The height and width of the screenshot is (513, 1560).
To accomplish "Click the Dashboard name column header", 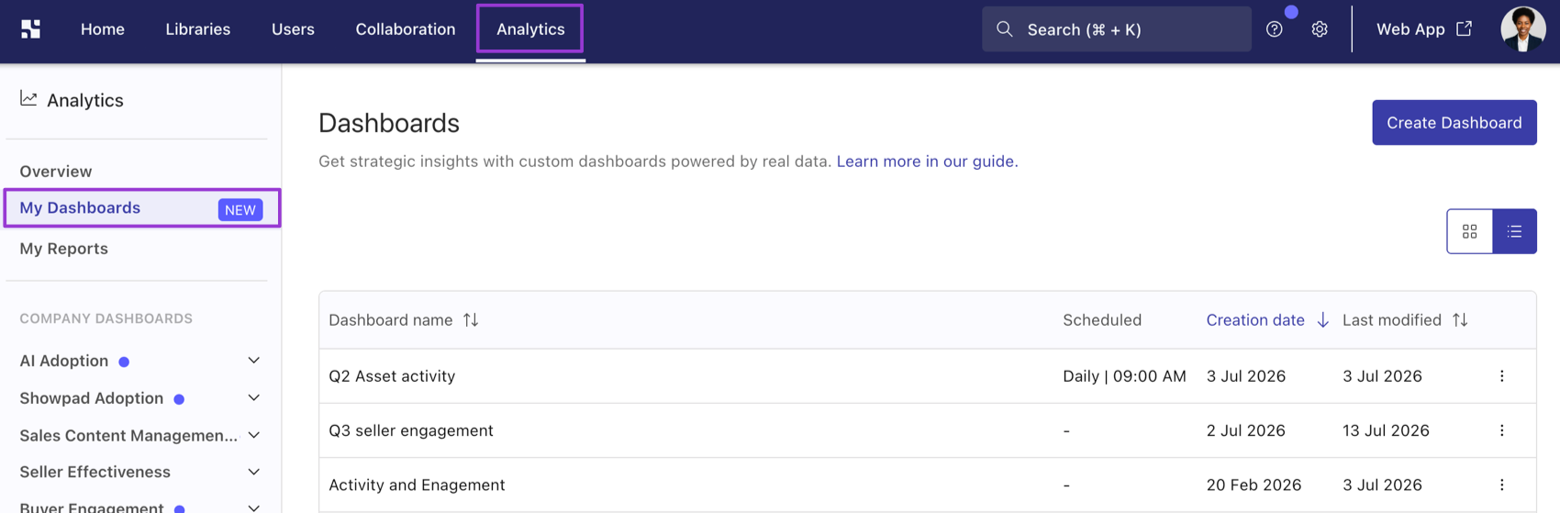I will pos(390,320).
